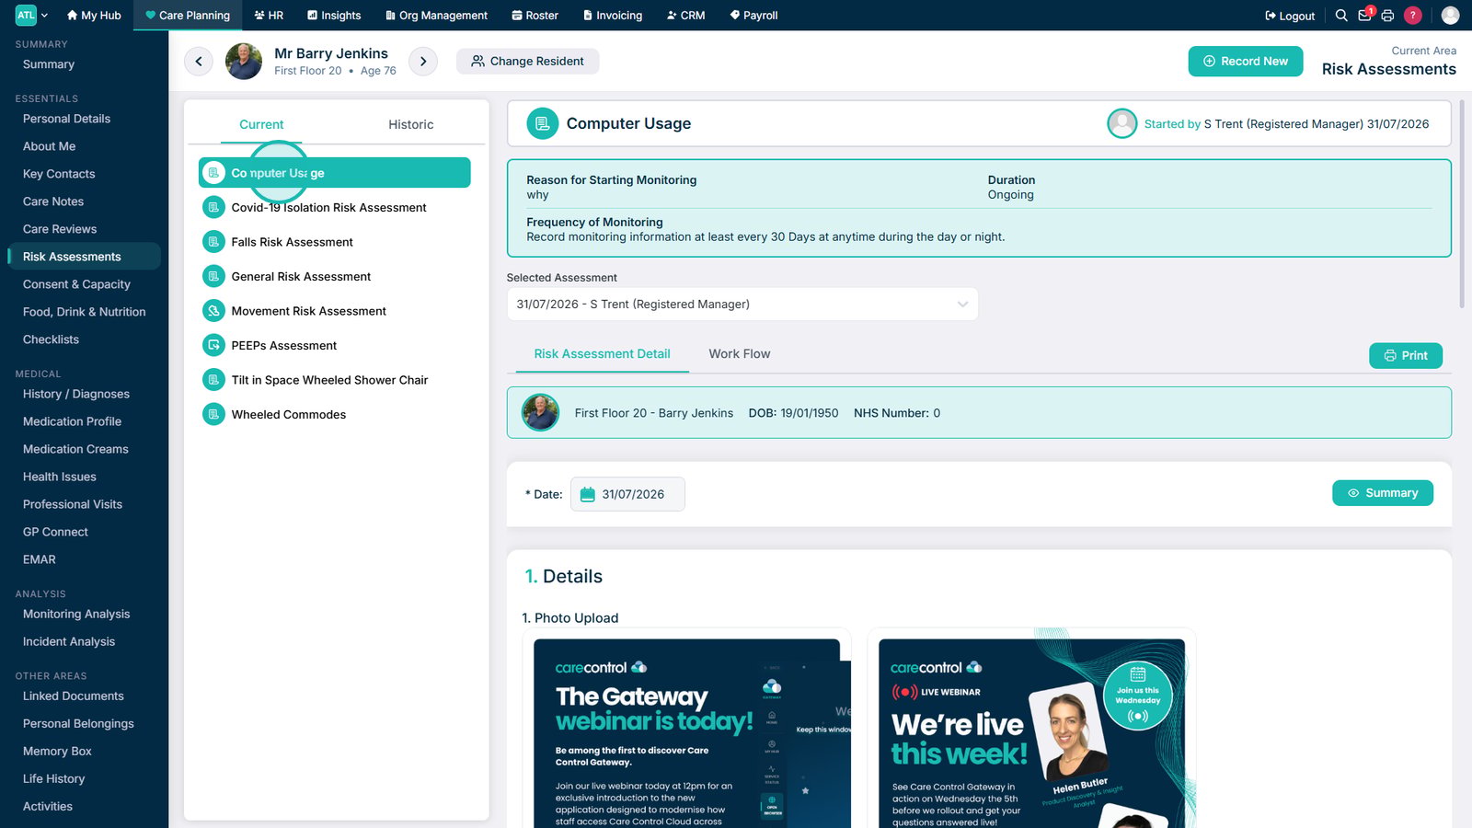Open the search magnifier icon
Screen dimensions: 1472x828
click(x=1341, y=16)
